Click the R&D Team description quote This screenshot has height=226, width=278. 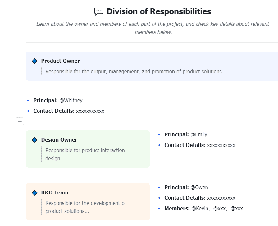[x=85, y=207]
